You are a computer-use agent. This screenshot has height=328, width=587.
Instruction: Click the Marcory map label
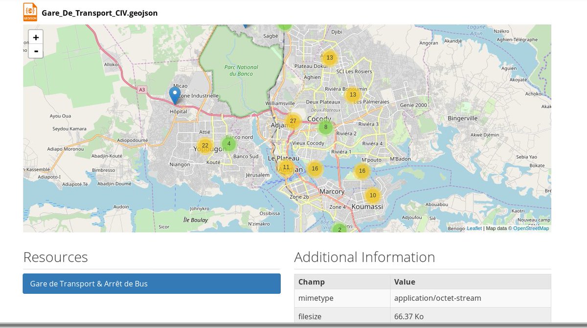tap(332, 191)
